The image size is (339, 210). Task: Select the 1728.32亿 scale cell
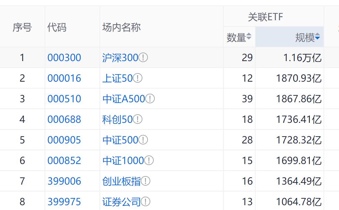coord(290,140)
